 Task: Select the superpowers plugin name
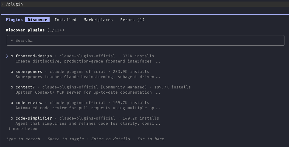tap(29, 72)
